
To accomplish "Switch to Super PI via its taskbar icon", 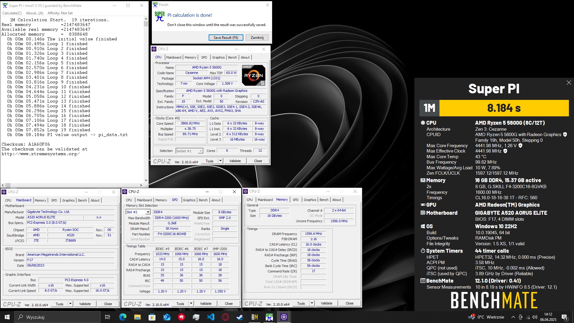I will pos(269,317).
